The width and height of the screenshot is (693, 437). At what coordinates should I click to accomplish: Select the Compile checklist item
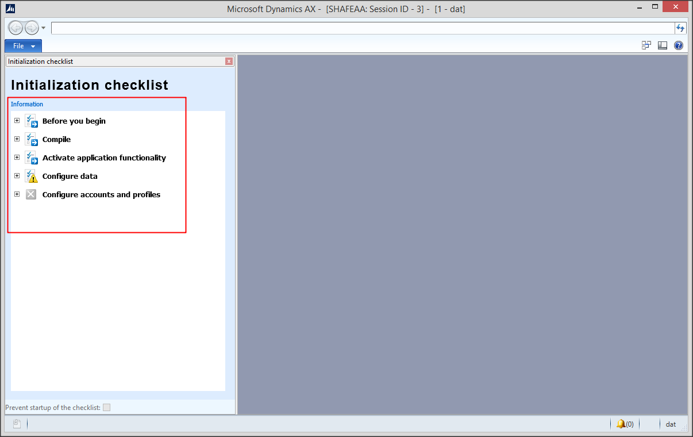56,140
